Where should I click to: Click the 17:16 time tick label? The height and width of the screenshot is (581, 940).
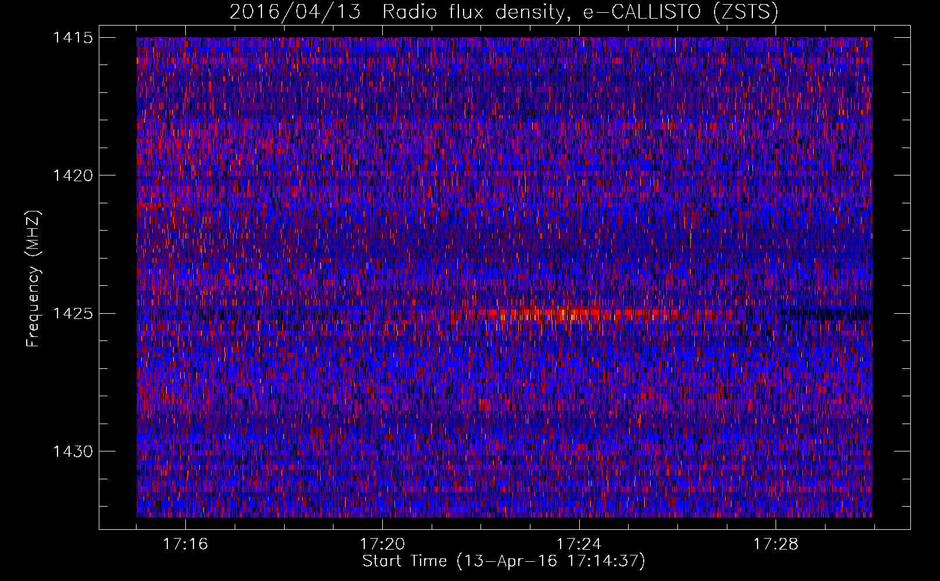pos(185,544)
